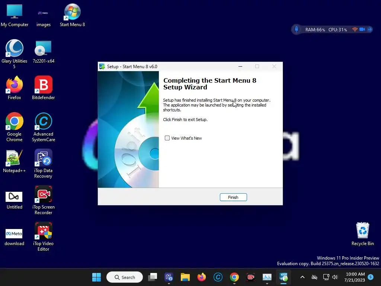Select the Bitdefender desktop shortcut
This screenshot has height=286, width=381.
(x=44, y=88)
